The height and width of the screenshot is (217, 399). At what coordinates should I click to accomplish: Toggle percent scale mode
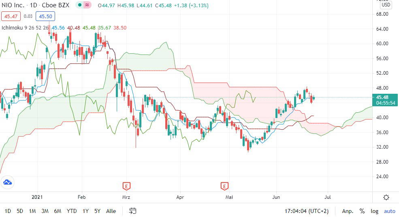(x=362, y=211)
